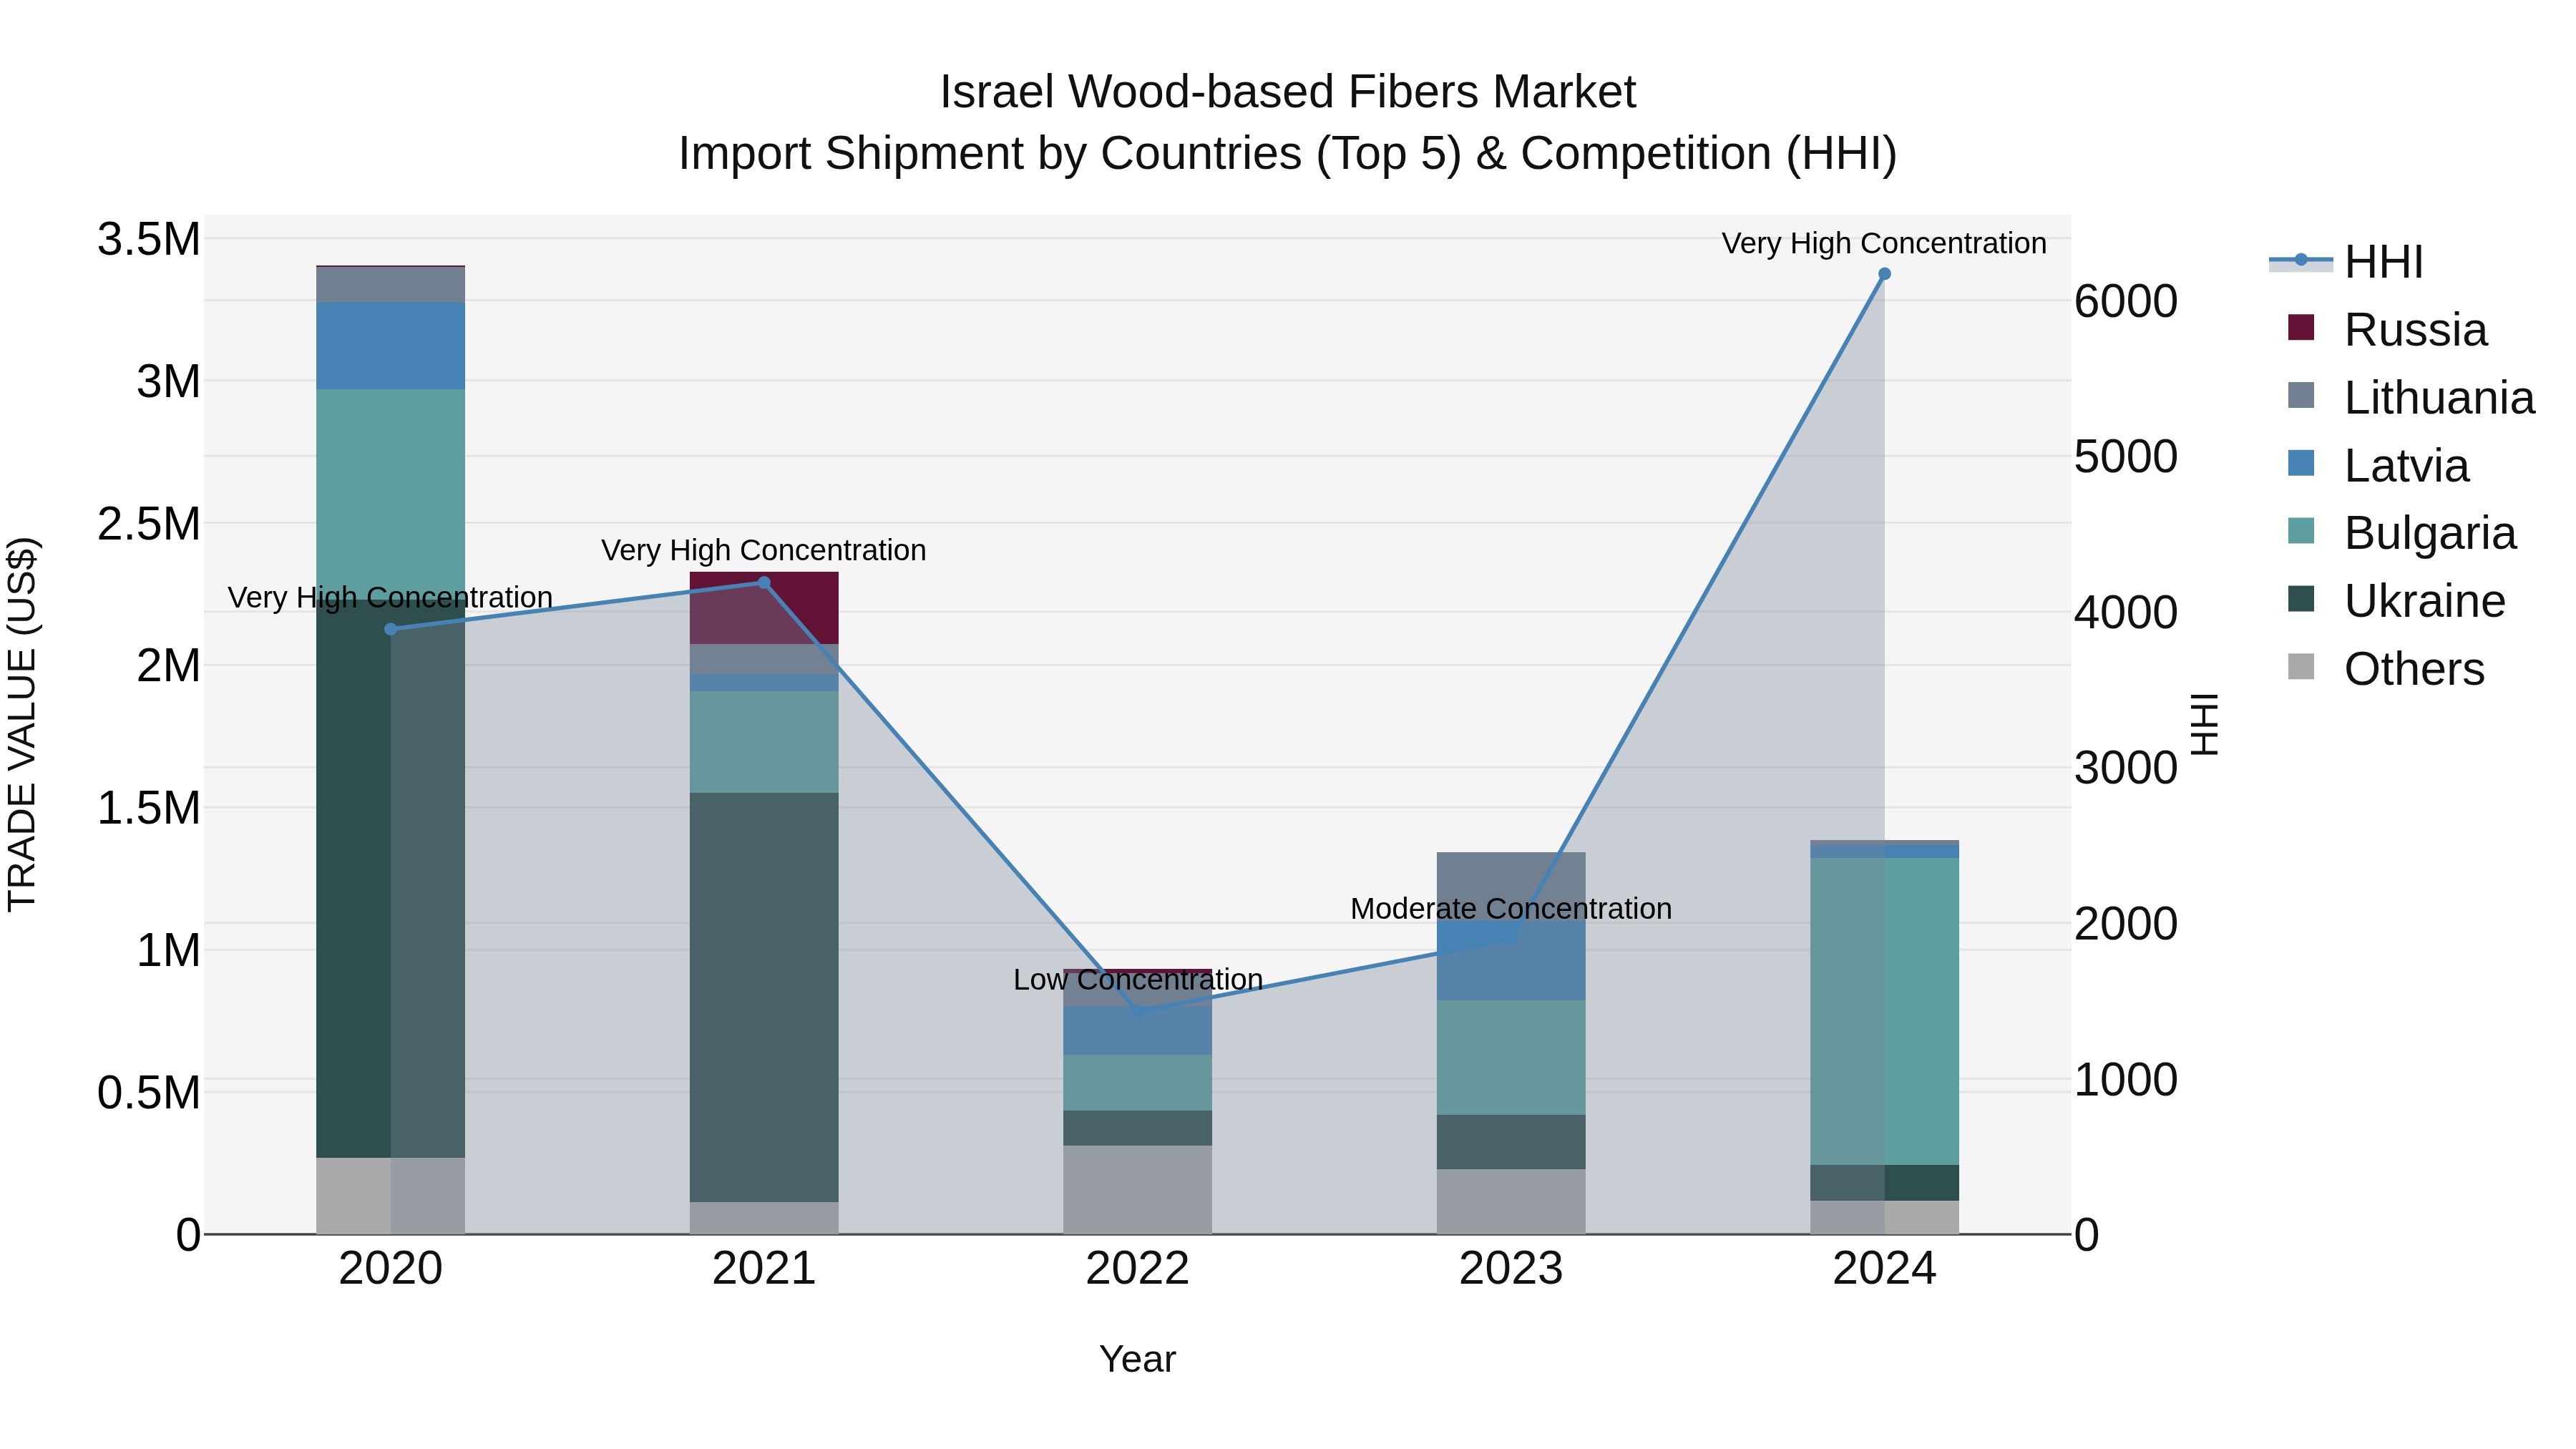Click the 2024 HHI data point marker

tap(1885, 274)
